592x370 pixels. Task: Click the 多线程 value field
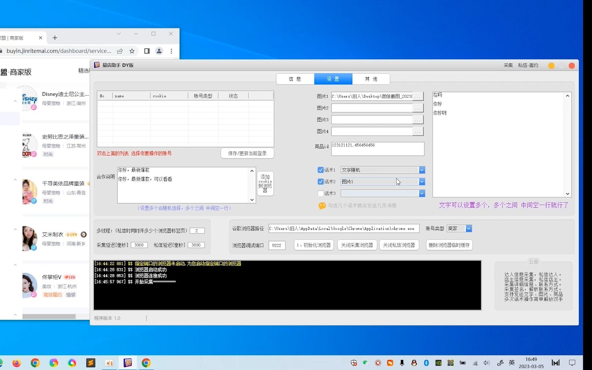pyautogui.click(x=197, y=231)
